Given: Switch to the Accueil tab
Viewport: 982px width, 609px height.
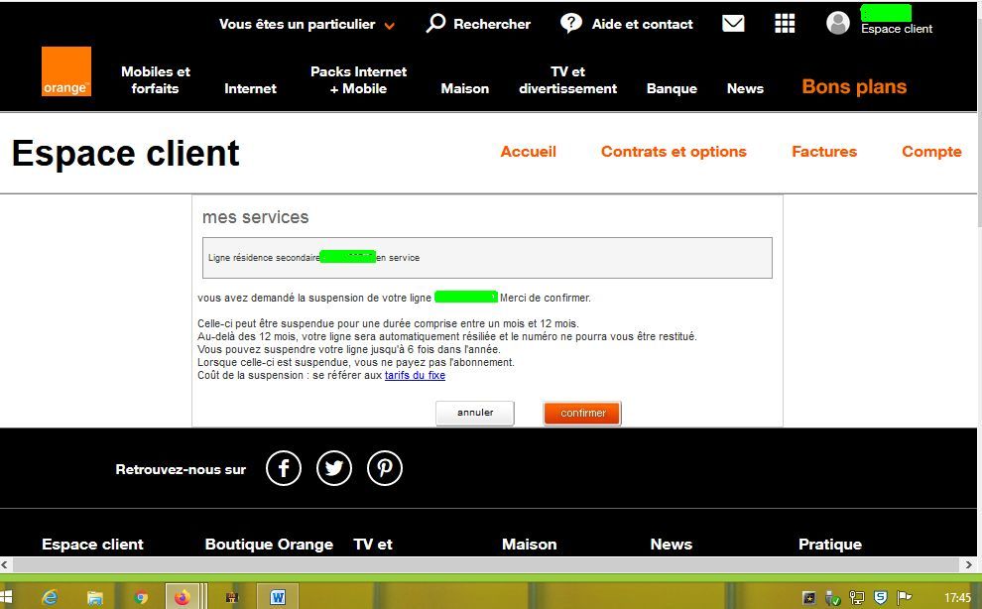Looking at the screenshot, I should [528, 152].
